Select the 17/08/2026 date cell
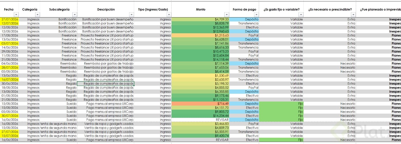 click(x=9, y=35)
